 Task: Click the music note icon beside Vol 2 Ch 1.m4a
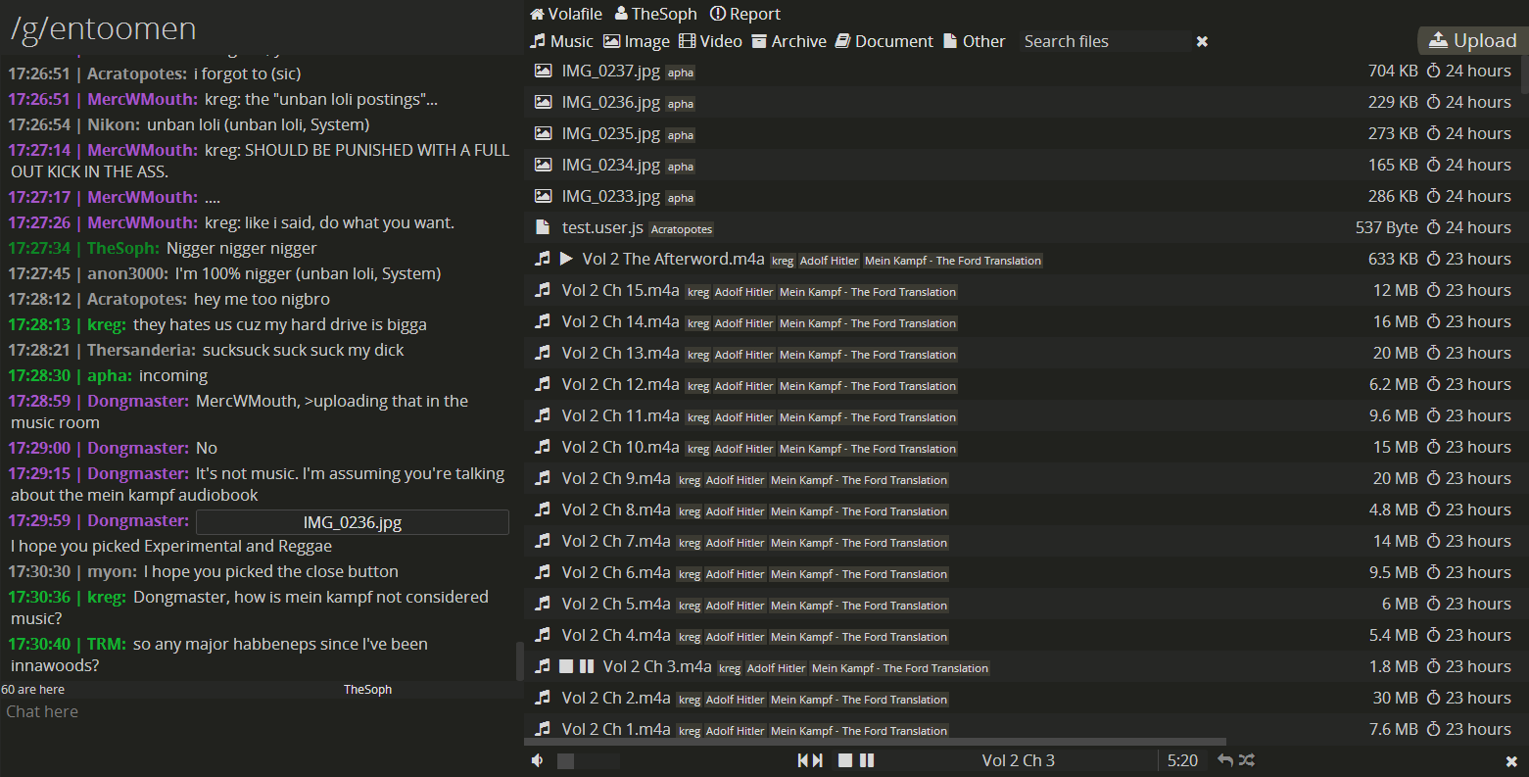[543, 729]
